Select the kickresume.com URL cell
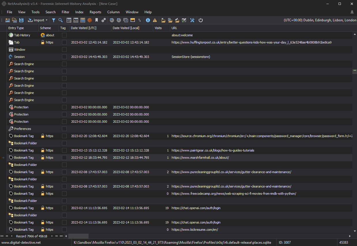The image size is (357, 246). tap(261, 230)
